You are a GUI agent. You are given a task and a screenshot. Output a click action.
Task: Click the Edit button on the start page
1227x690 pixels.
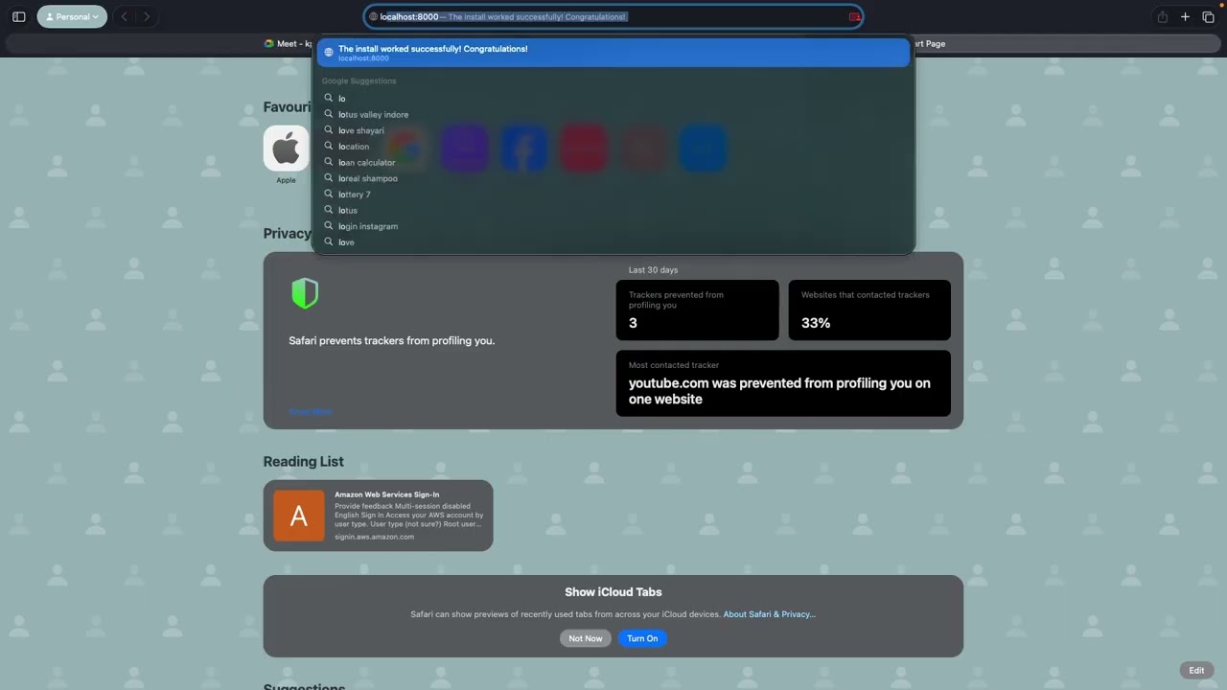click(1196, 671)
